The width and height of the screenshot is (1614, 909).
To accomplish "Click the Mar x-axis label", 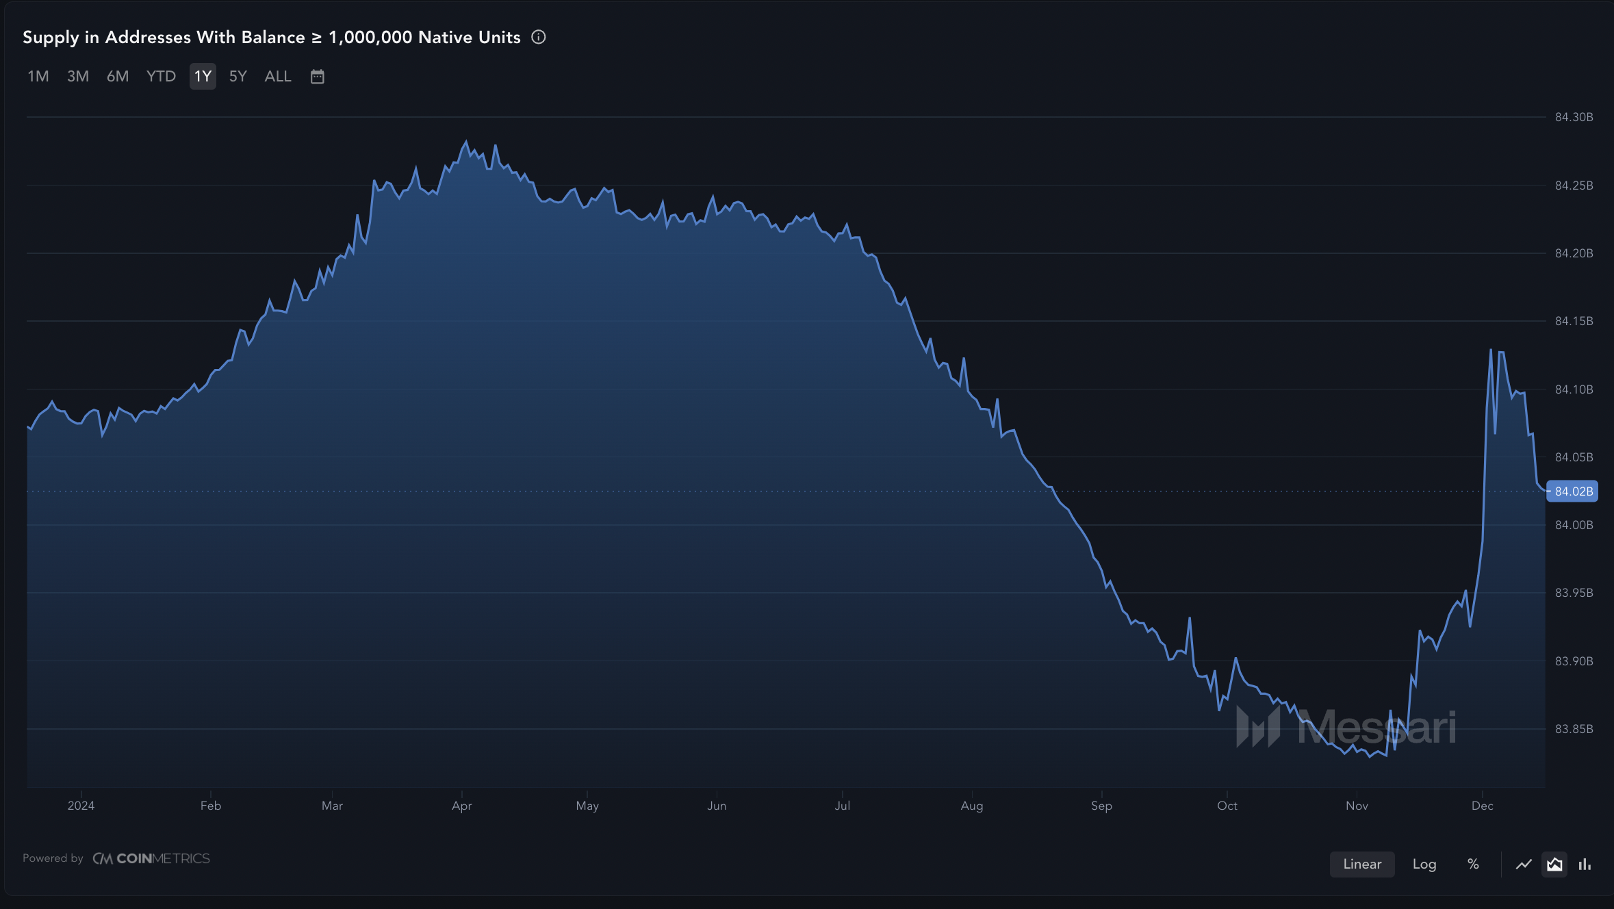I will point(332,806).
